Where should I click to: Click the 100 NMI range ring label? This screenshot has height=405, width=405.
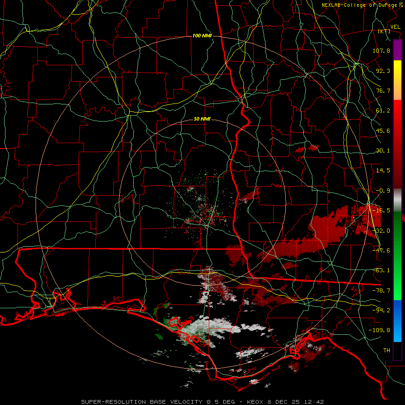point(202,36)
